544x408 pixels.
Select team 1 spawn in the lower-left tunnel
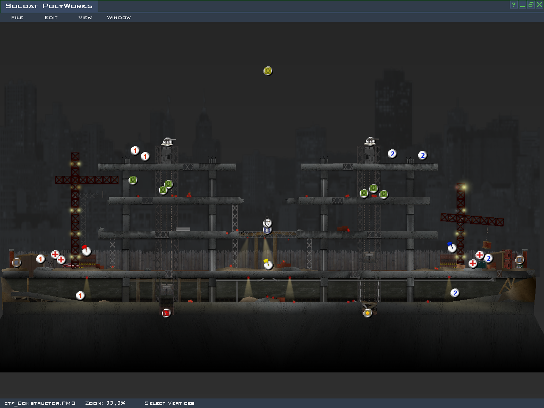pos(80,295)
